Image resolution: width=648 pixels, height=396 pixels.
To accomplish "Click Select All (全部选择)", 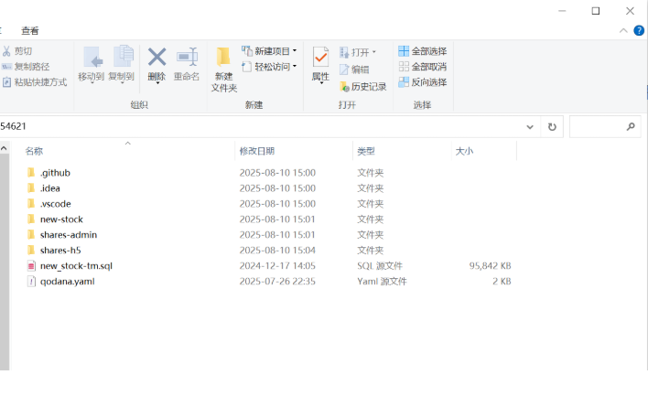I will 422,51.
